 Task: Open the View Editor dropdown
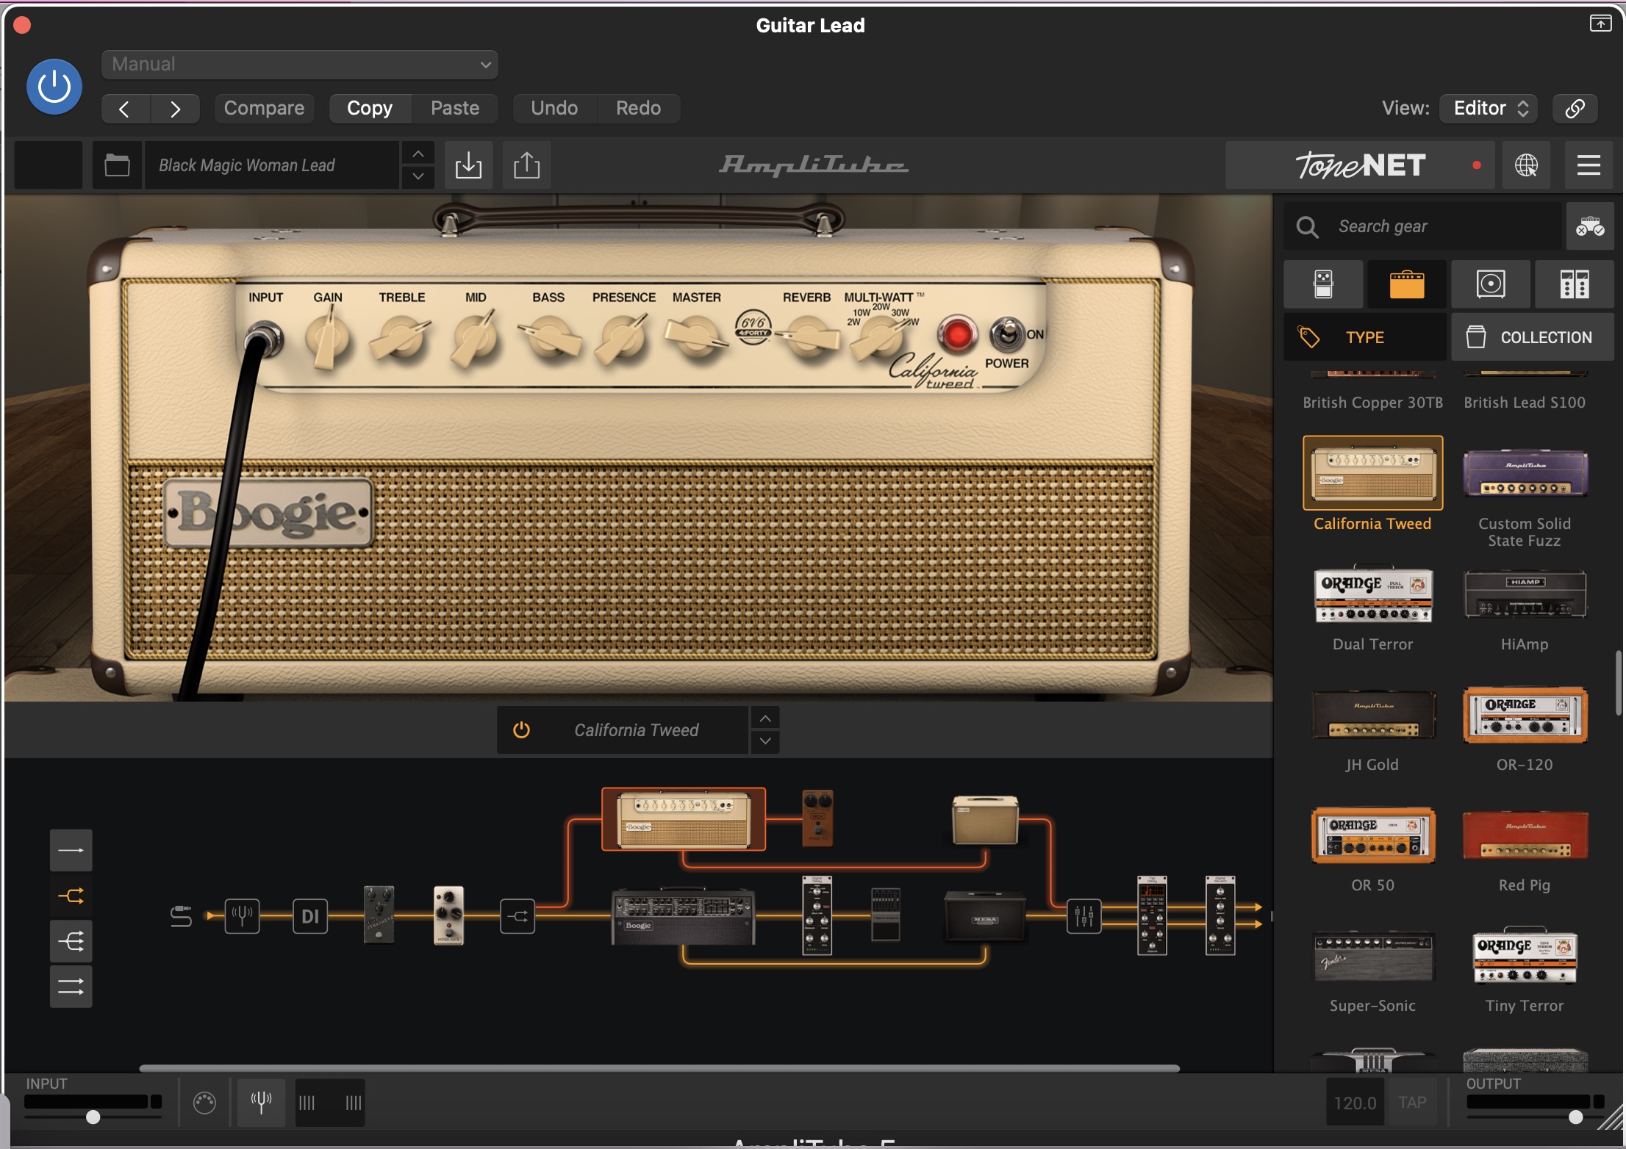pos(1490,109)
